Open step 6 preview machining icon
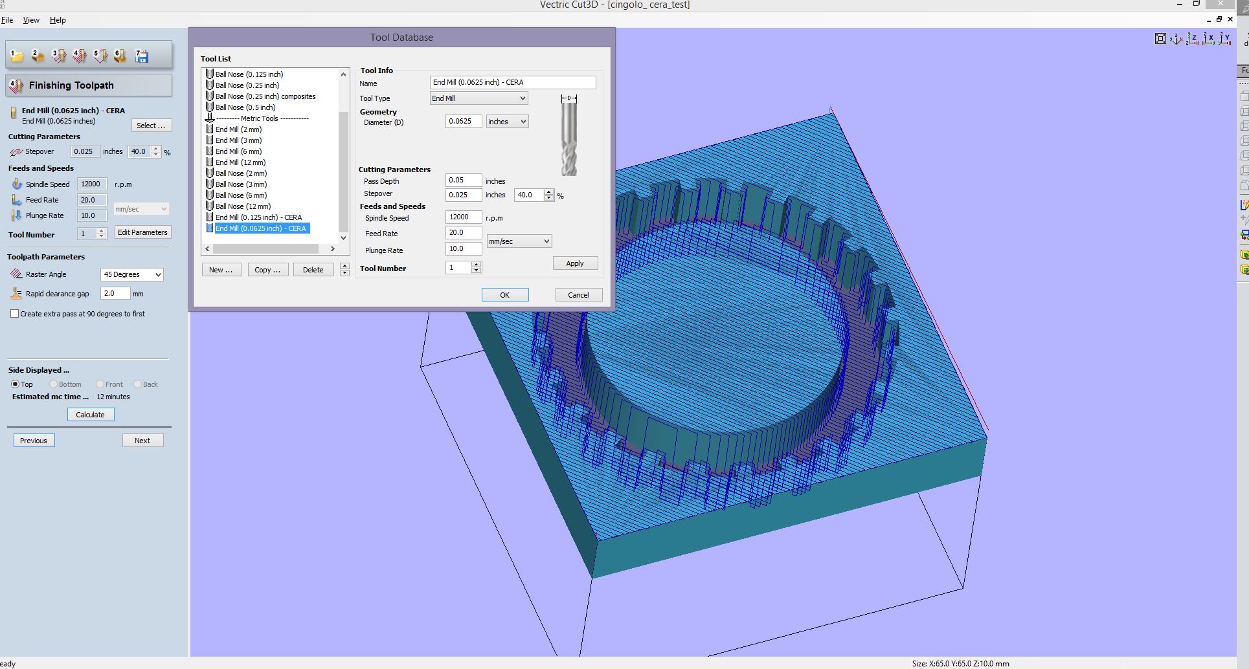The height and width of the screenshot is (669, 1249). (x=120, y=56)
